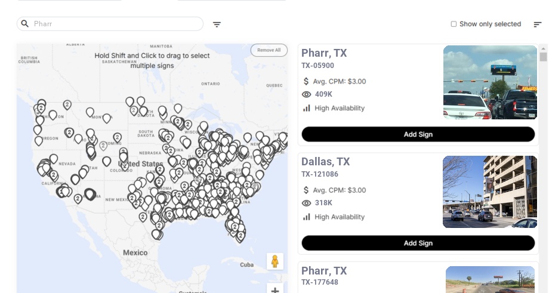The height and width of the screenshot is (293, 549).
Task: Open the Pharr TX-177648 roadside photo
Action: pyautogui.click(x=490, y=279)
